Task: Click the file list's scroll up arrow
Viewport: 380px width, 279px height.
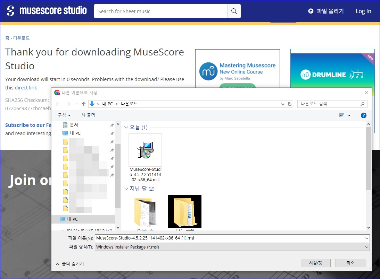Action: pyautogui.click(x=369, y=124)
